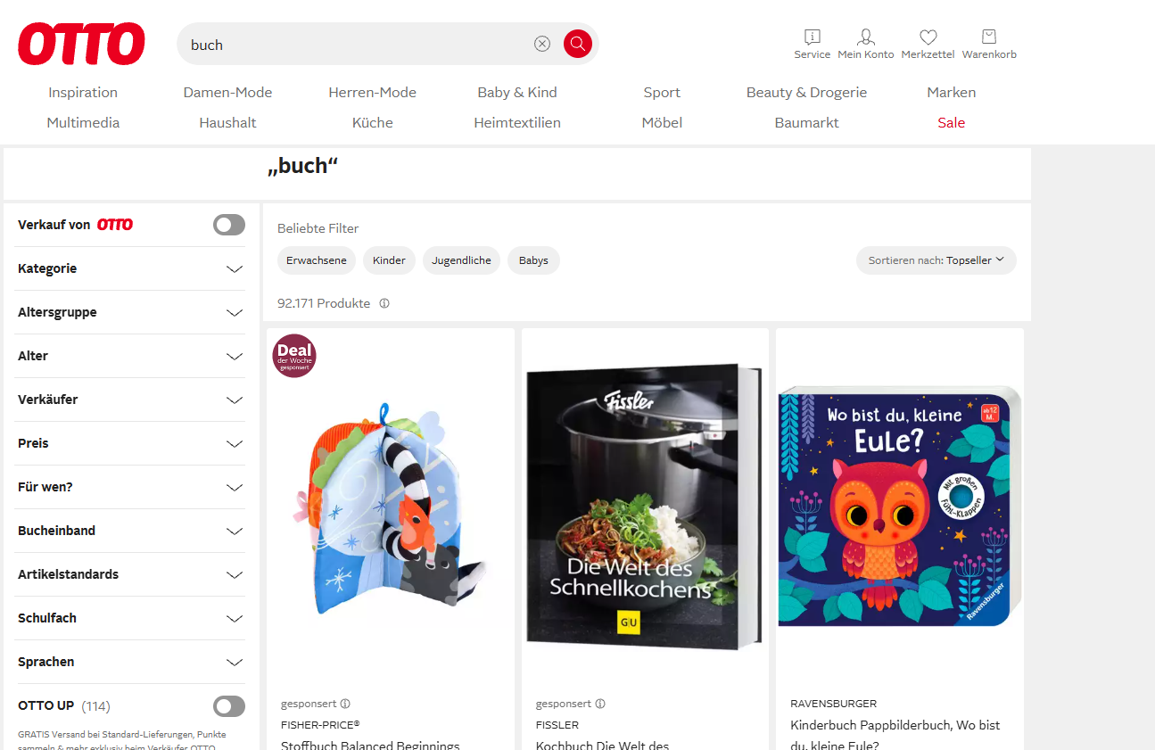Open the Merkzettel heart icon
Screen dimensions: 1155x750
click(x=928, y=44)
